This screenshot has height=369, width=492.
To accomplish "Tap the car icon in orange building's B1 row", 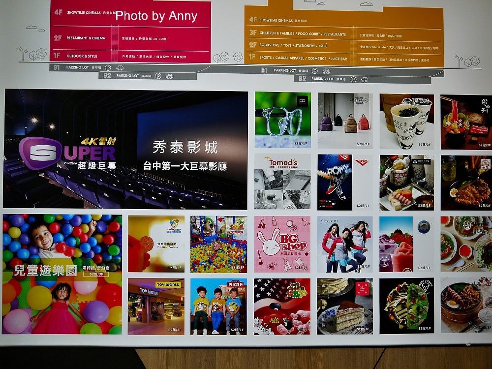I will point(326,71).
